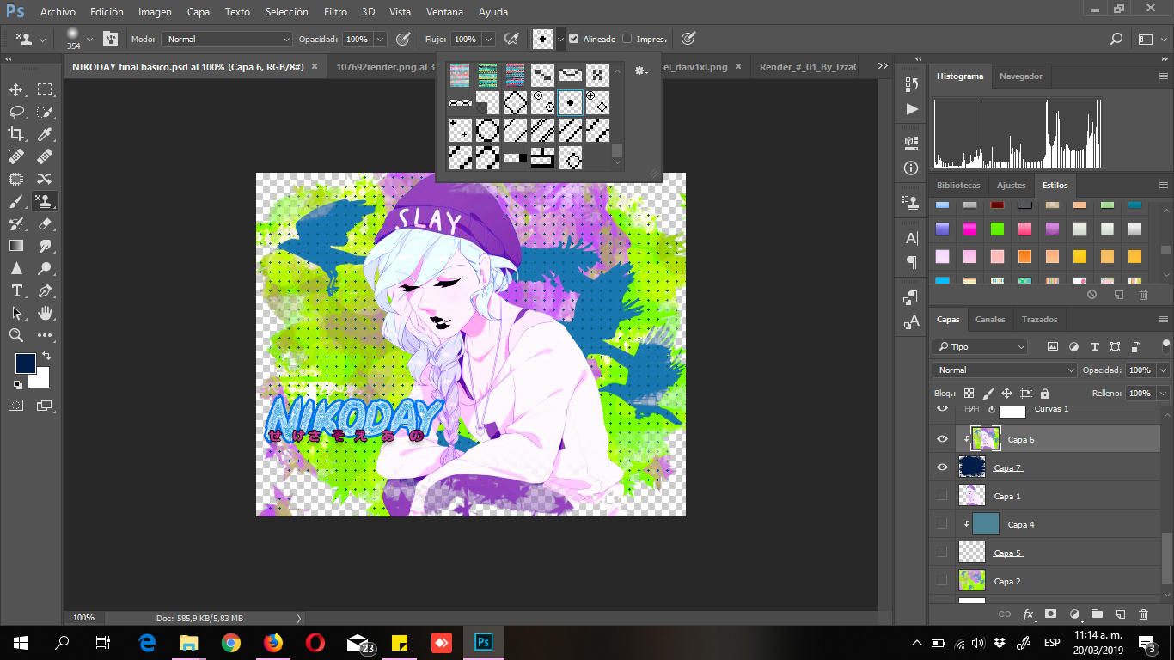Select the Brush tool
1174x660 pixels.
(x=16, y=201)
